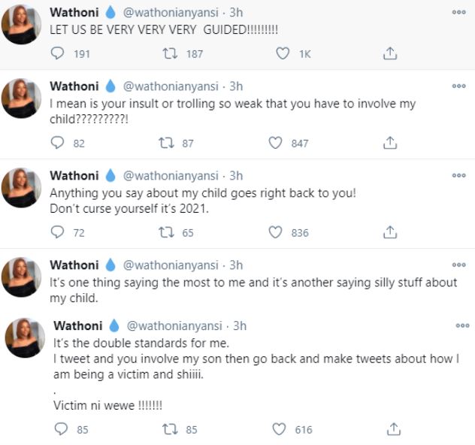Share the 'insult or trolling' tweet
The width and height of the screenshot is (475, 445).
coord(390,143)
